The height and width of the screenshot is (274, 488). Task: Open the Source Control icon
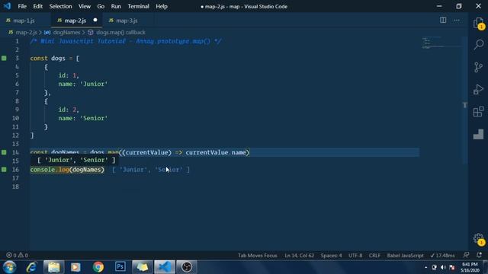point(478,67)
